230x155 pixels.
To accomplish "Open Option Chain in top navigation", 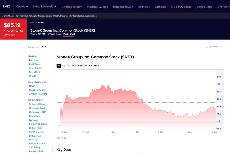I will coord(204,7).
